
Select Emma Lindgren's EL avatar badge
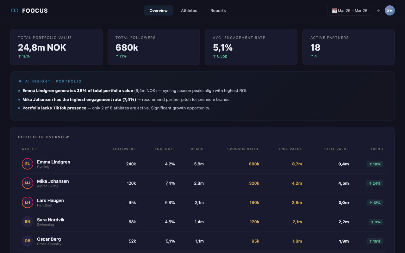[27, 164]
